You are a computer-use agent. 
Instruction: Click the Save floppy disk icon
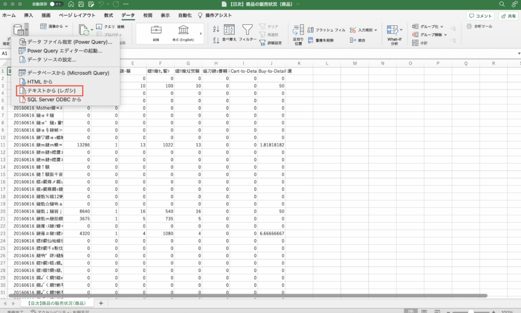coord(80,4)
